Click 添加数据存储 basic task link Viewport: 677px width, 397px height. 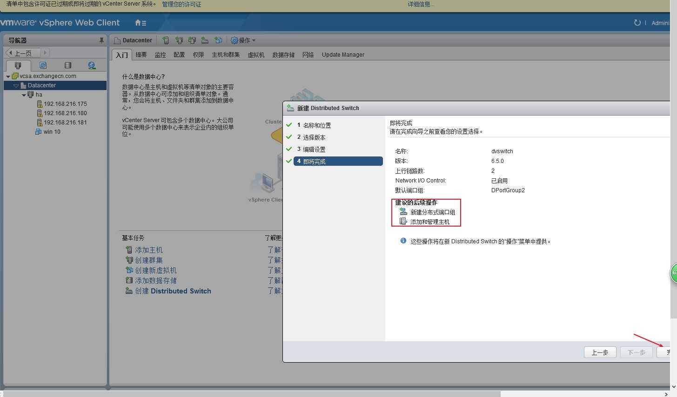156,280
